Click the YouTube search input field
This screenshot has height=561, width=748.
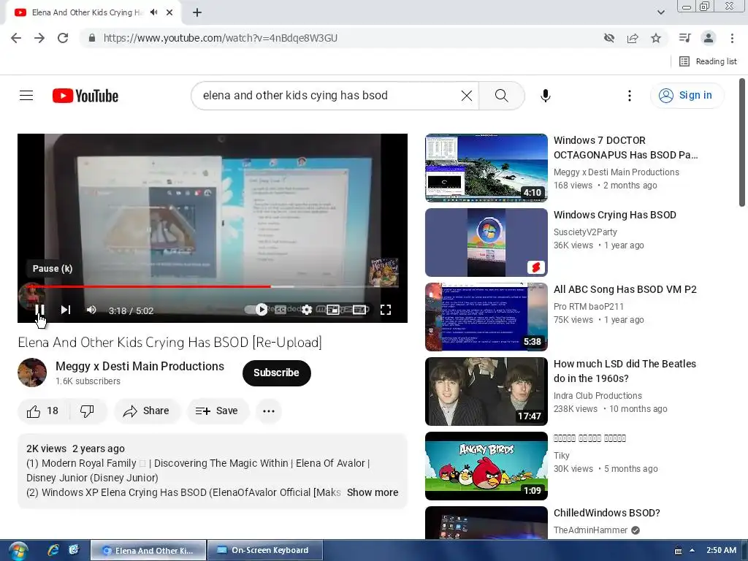click(329, 96)
